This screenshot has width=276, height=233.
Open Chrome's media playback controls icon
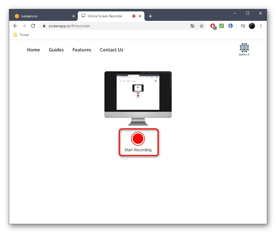click(x=243, y=26)
